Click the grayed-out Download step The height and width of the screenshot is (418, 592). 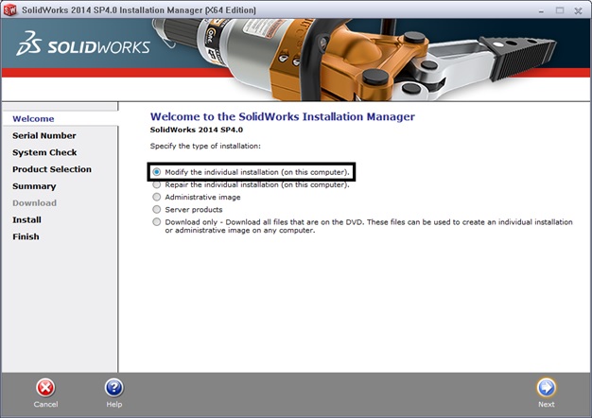(x=34, y=202)
